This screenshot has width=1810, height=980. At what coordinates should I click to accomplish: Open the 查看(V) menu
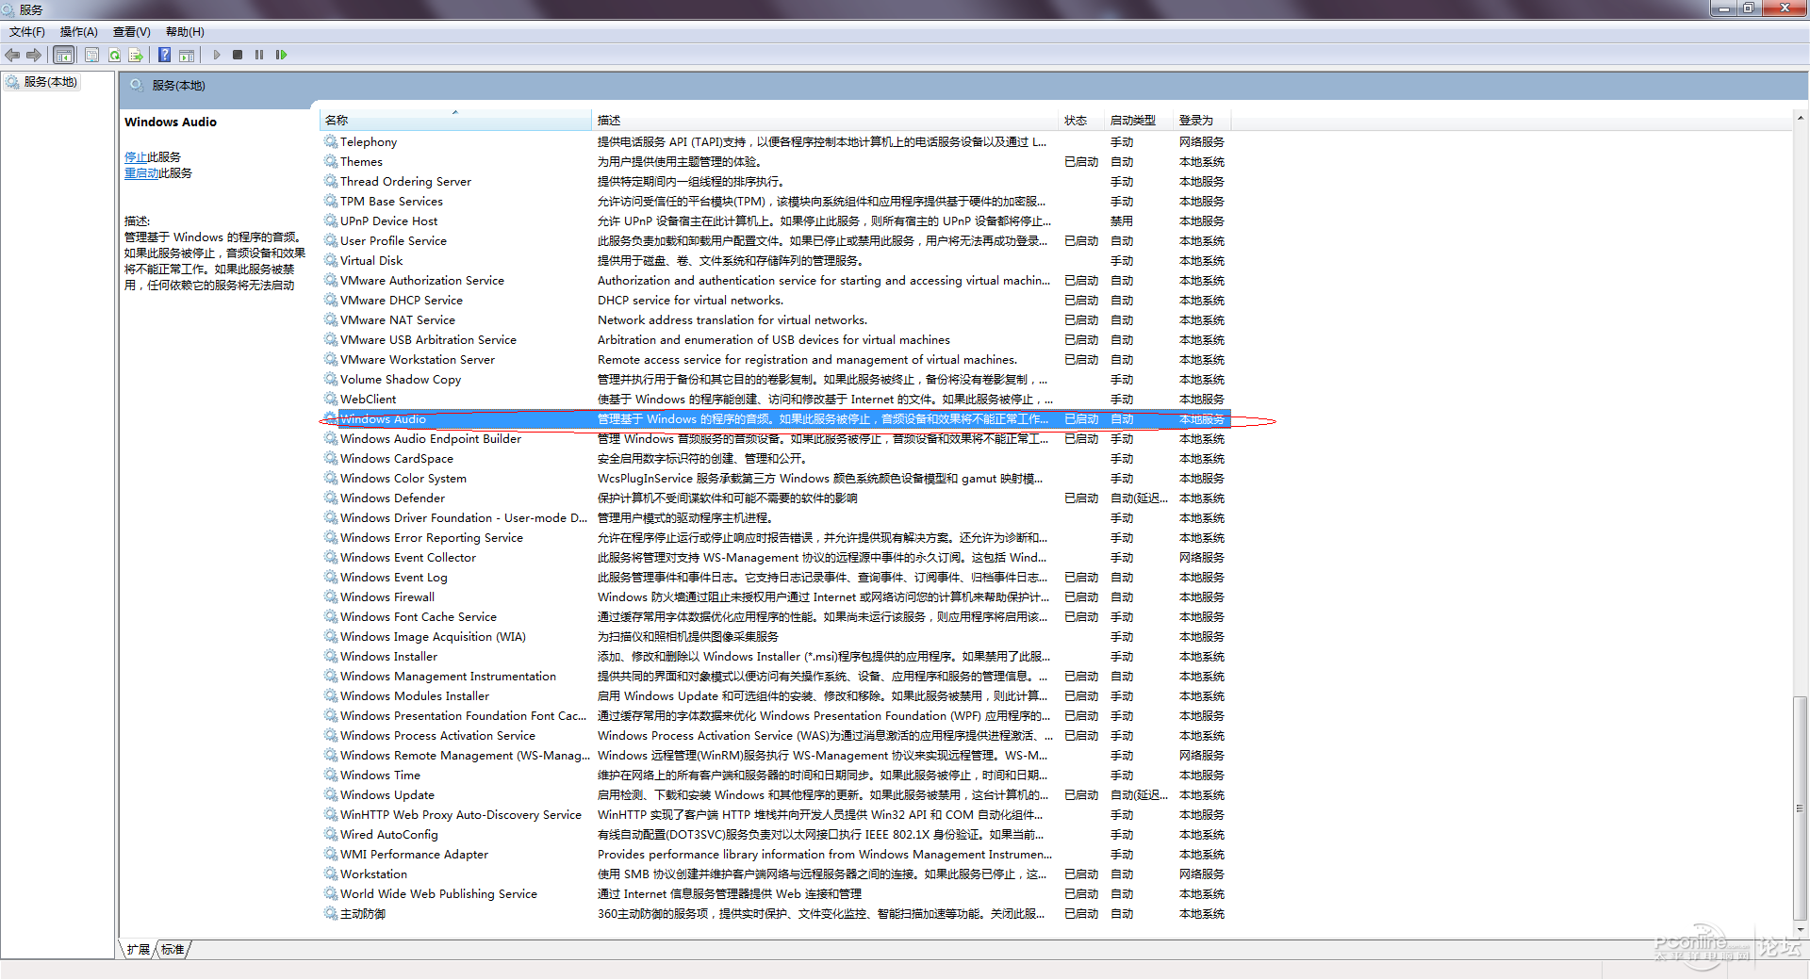click(132, 32)
